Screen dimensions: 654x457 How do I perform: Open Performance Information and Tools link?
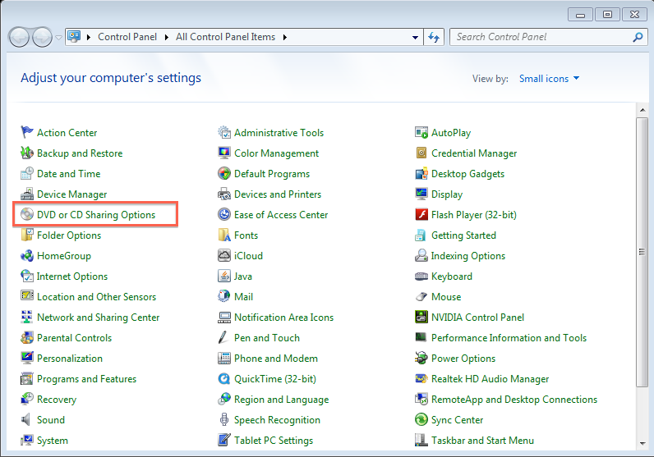(x=509, y=338)
